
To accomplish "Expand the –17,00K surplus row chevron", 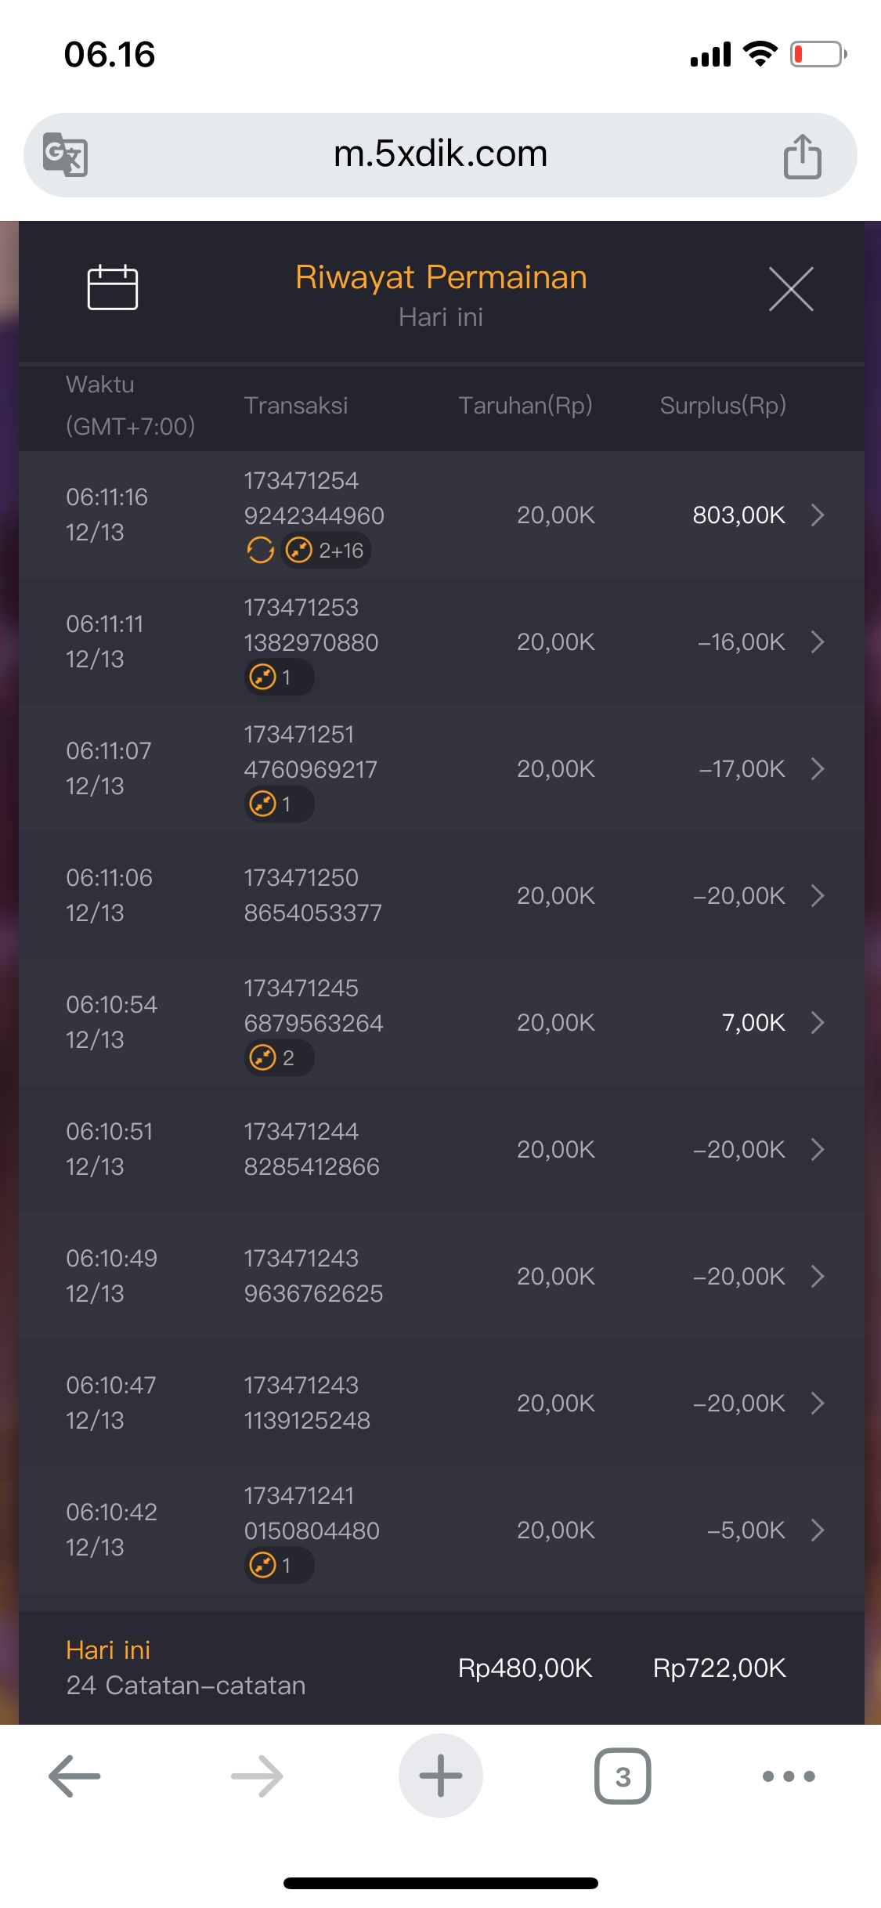I will coord(818,768).
